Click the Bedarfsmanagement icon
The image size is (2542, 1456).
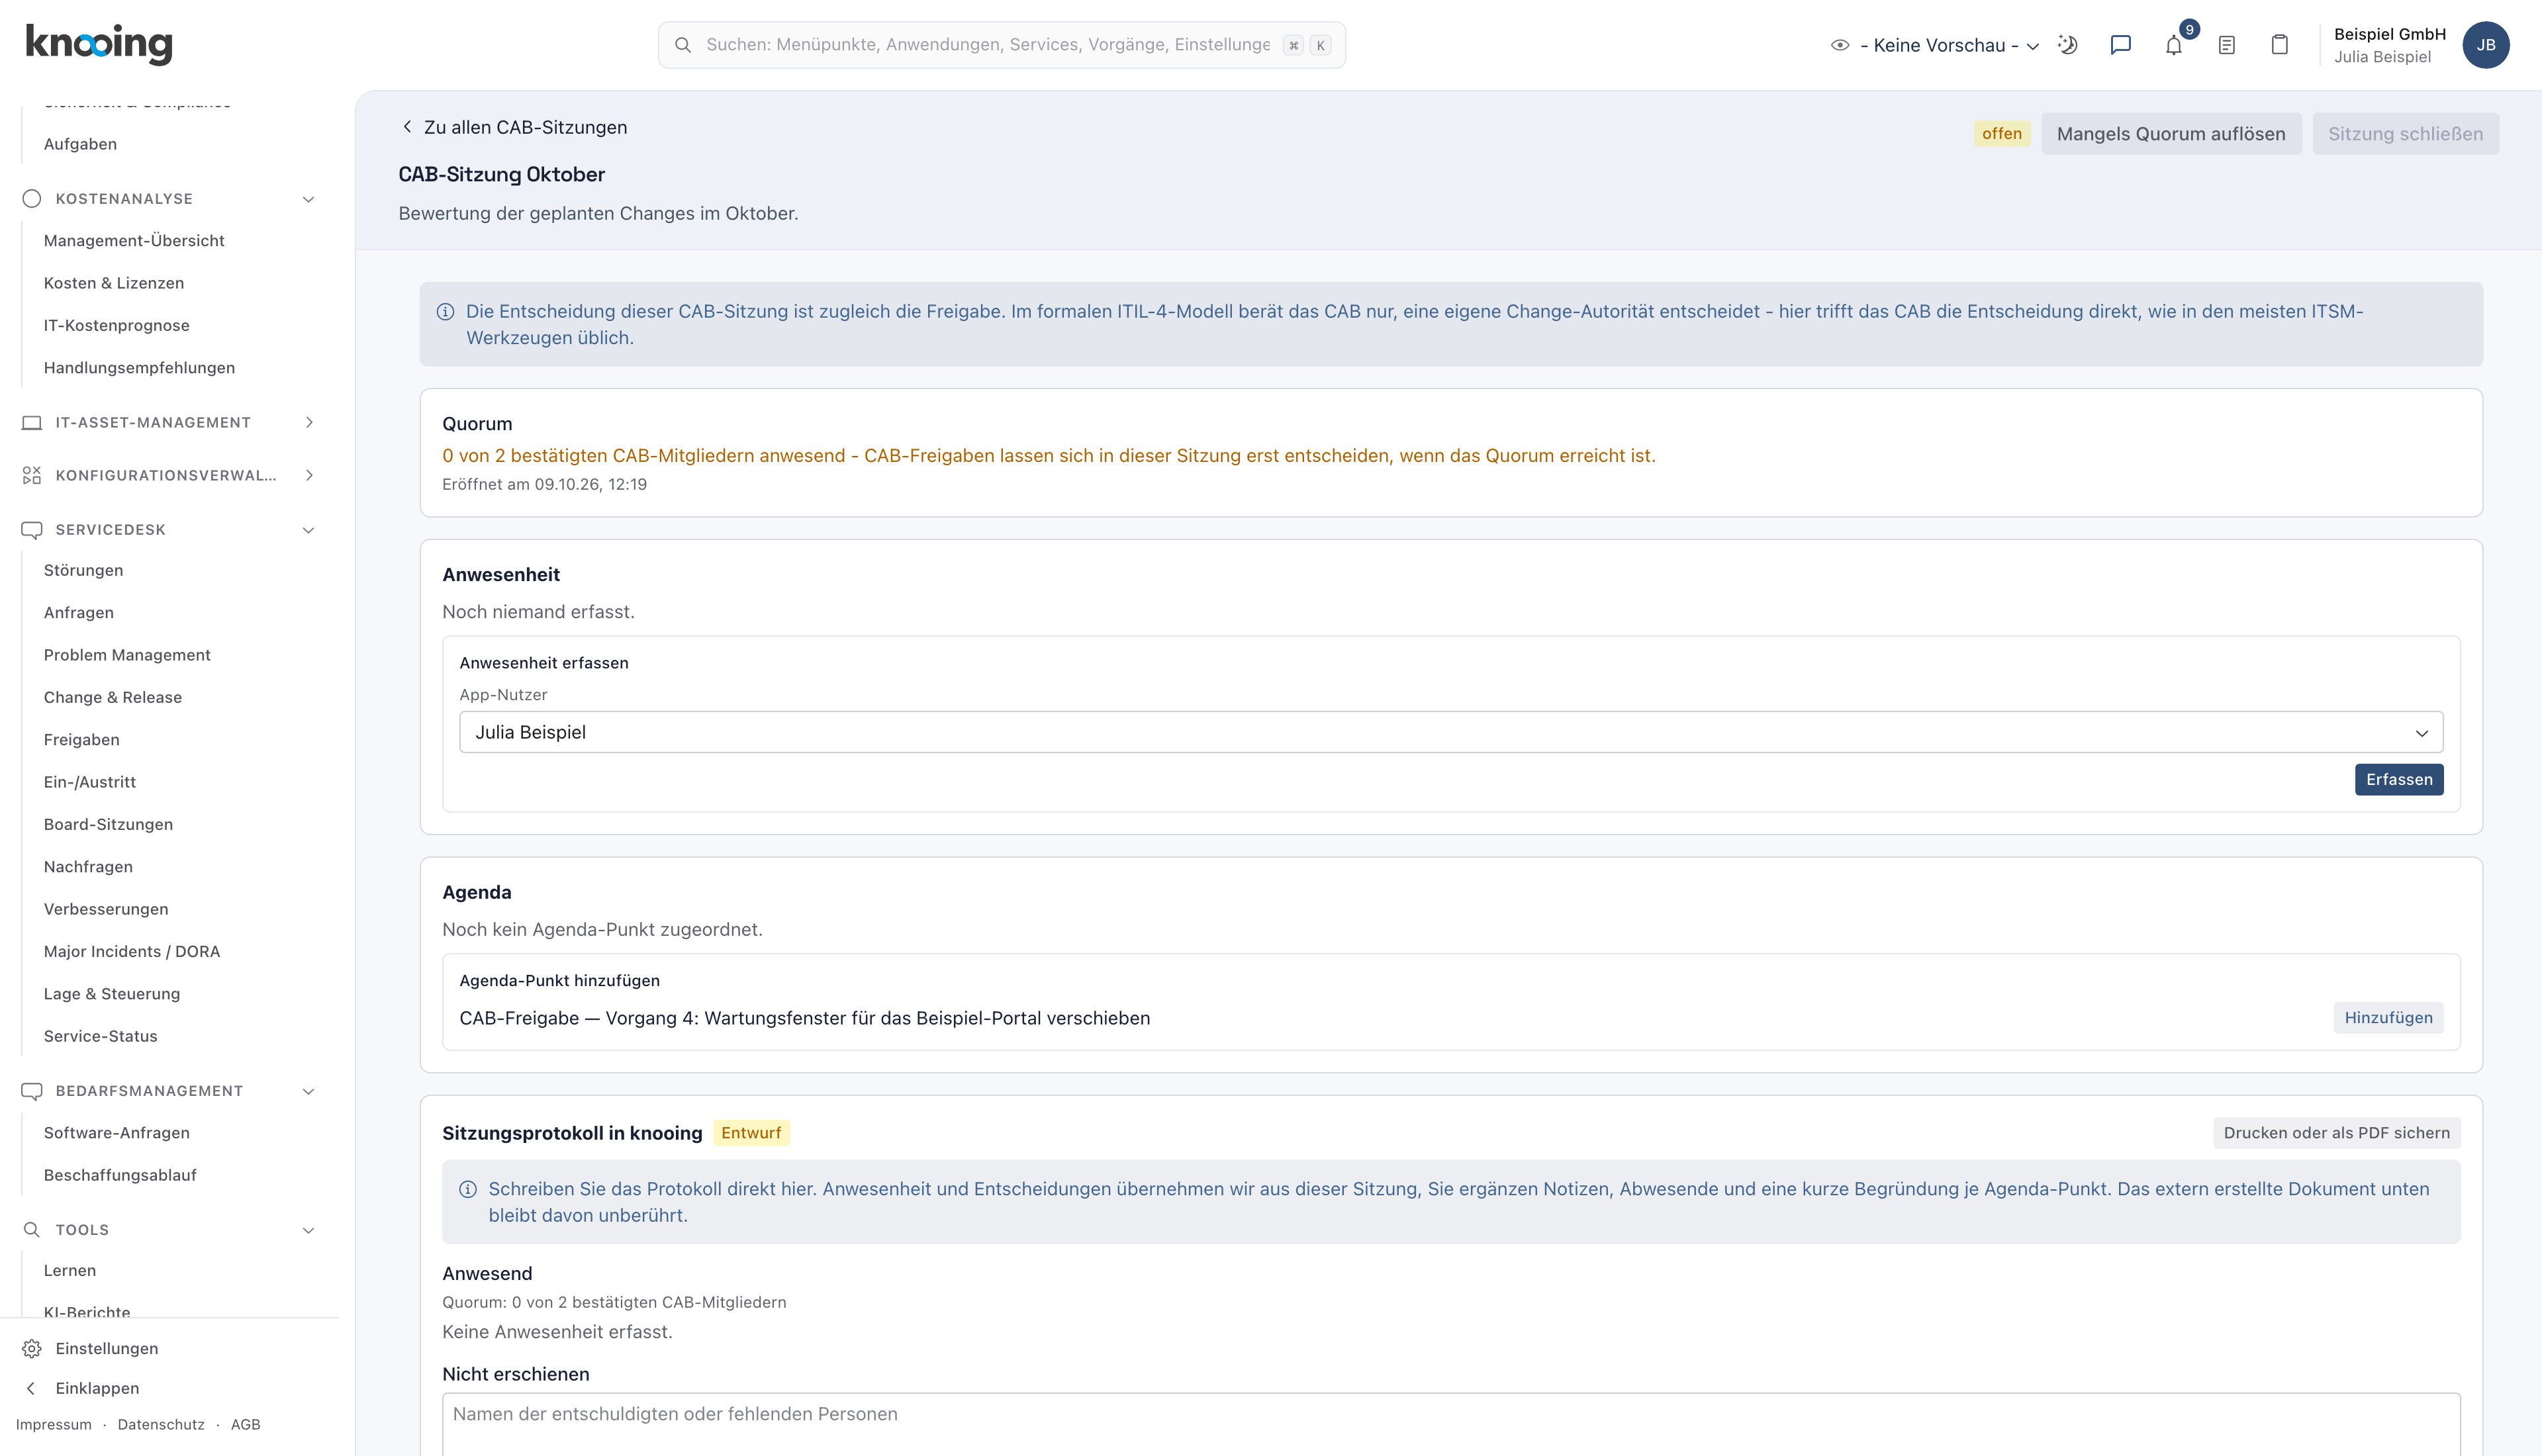[32, 1091]
